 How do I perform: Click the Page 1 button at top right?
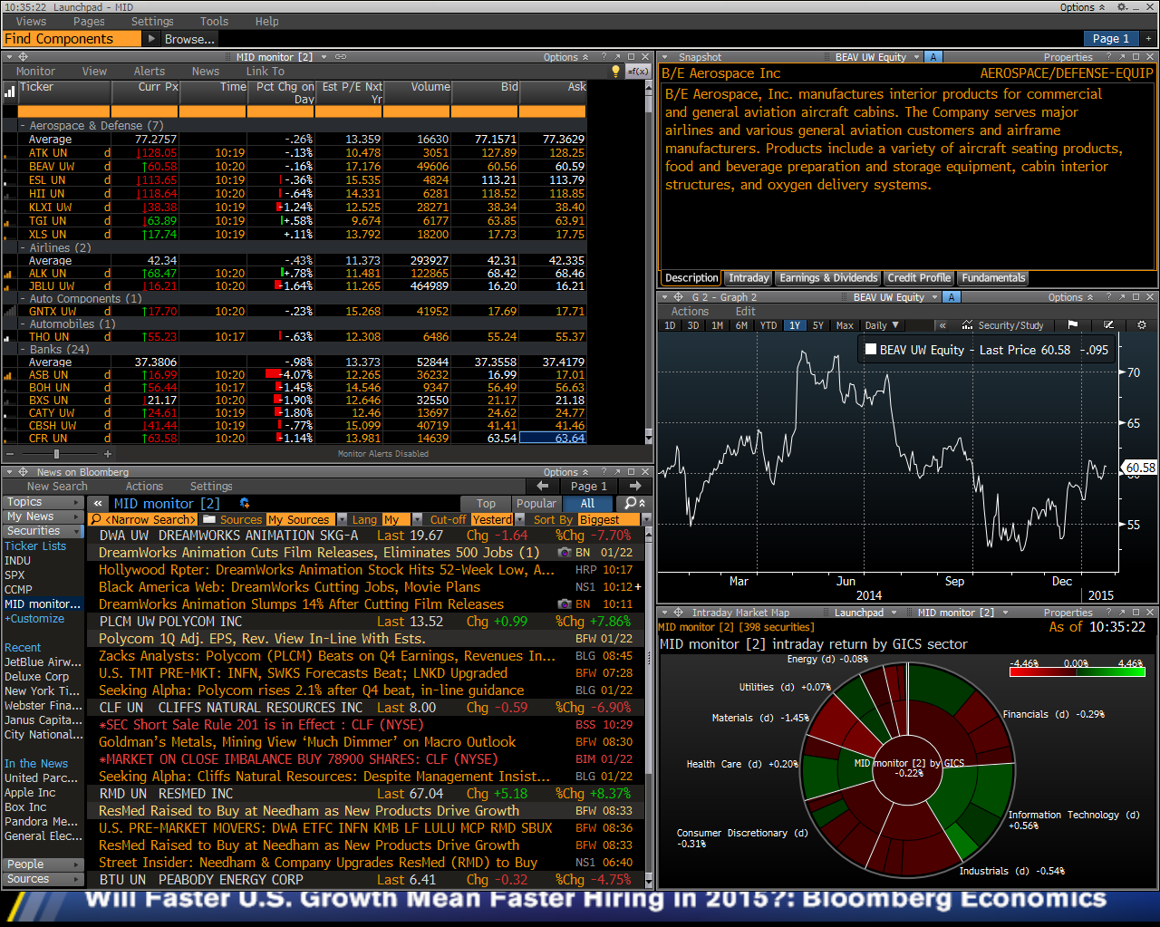tap(1110, 39)
